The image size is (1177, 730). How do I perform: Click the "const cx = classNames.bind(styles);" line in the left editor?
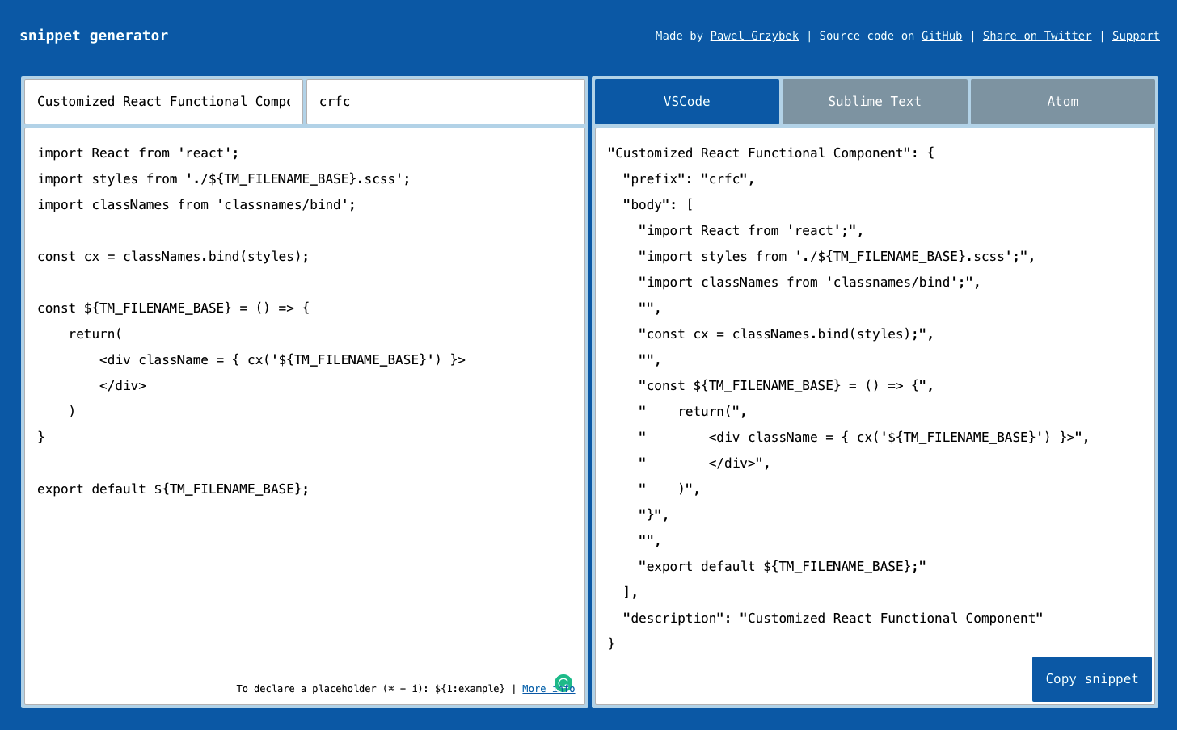(x=173, y=257)
